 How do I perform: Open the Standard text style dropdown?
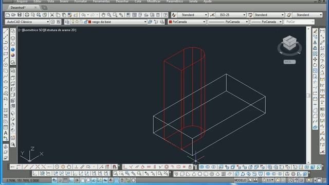point(192,15)
